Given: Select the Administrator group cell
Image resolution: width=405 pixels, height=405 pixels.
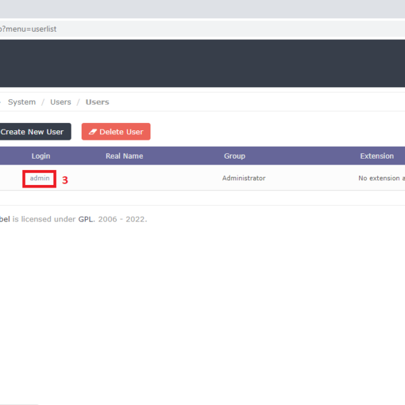Looking at the screenshot, I should pos(244,178).
